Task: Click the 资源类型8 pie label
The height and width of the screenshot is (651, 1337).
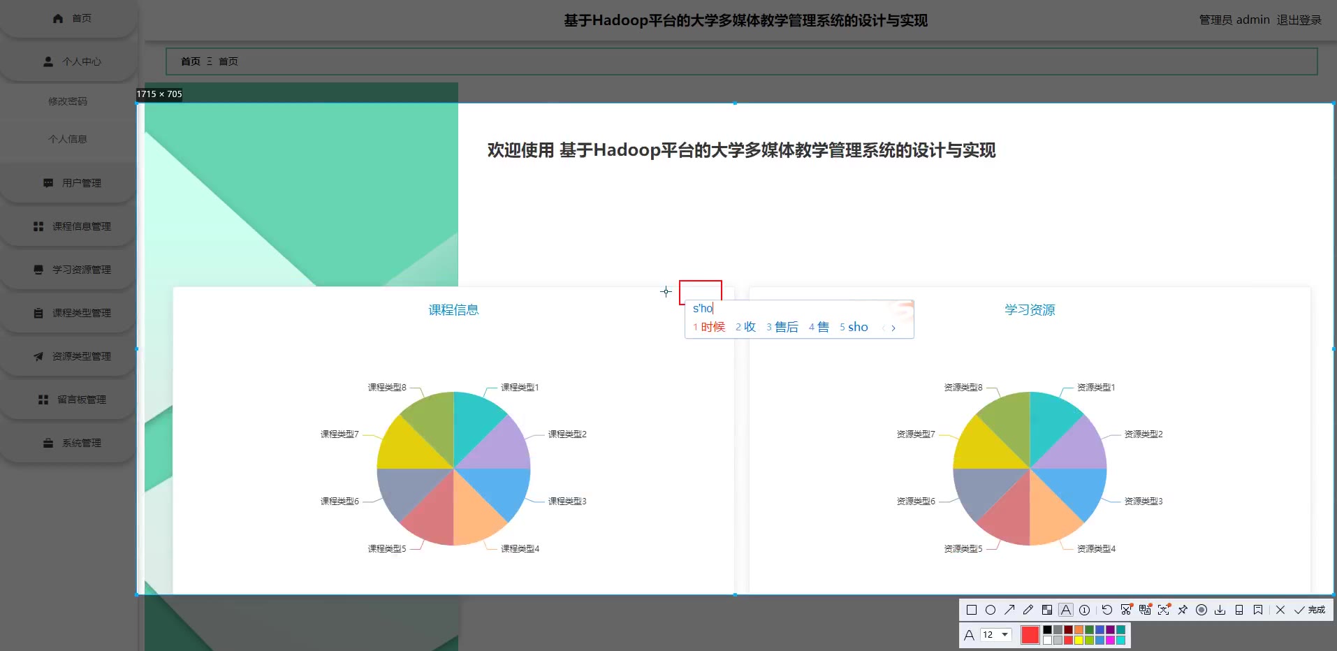Action: 963,387
